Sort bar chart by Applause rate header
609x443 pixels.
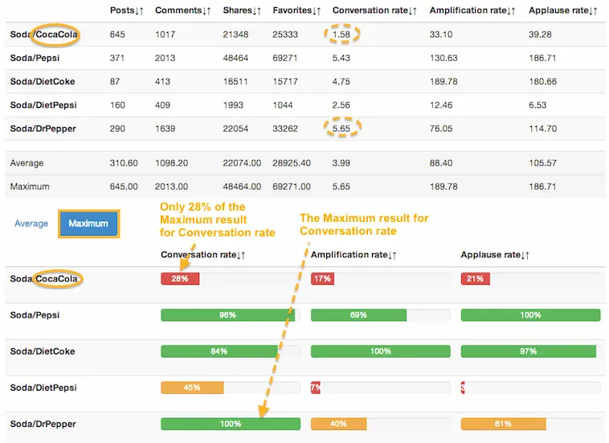(x=497, y=254)
